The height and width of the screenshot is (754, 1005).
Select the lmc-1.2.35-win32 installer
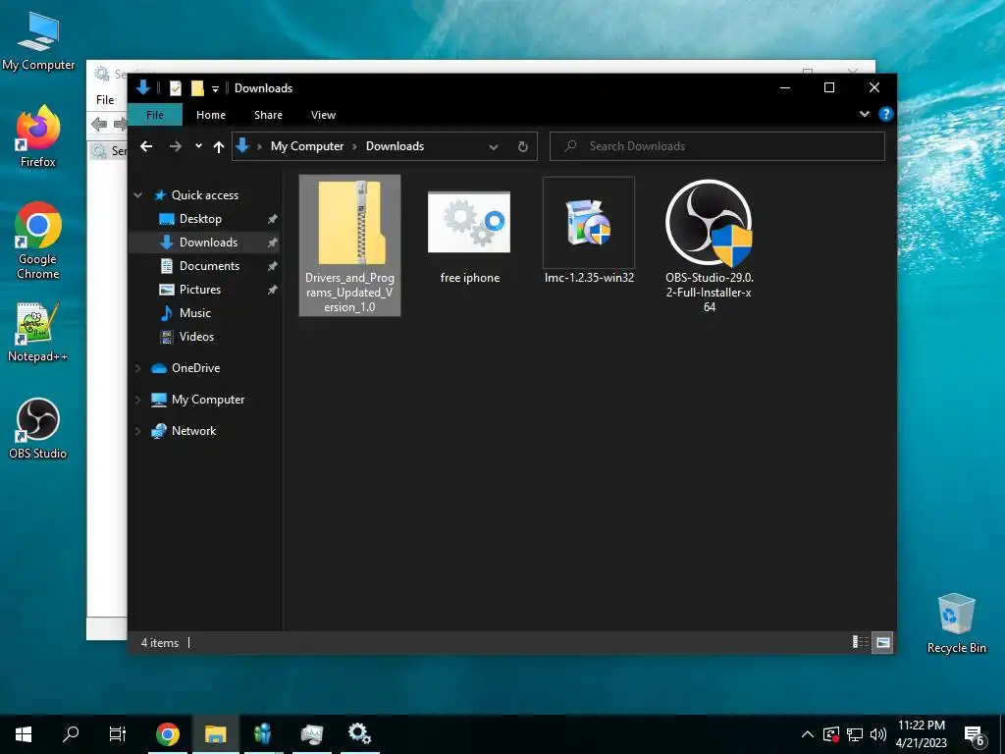click(x=589, y=232)
